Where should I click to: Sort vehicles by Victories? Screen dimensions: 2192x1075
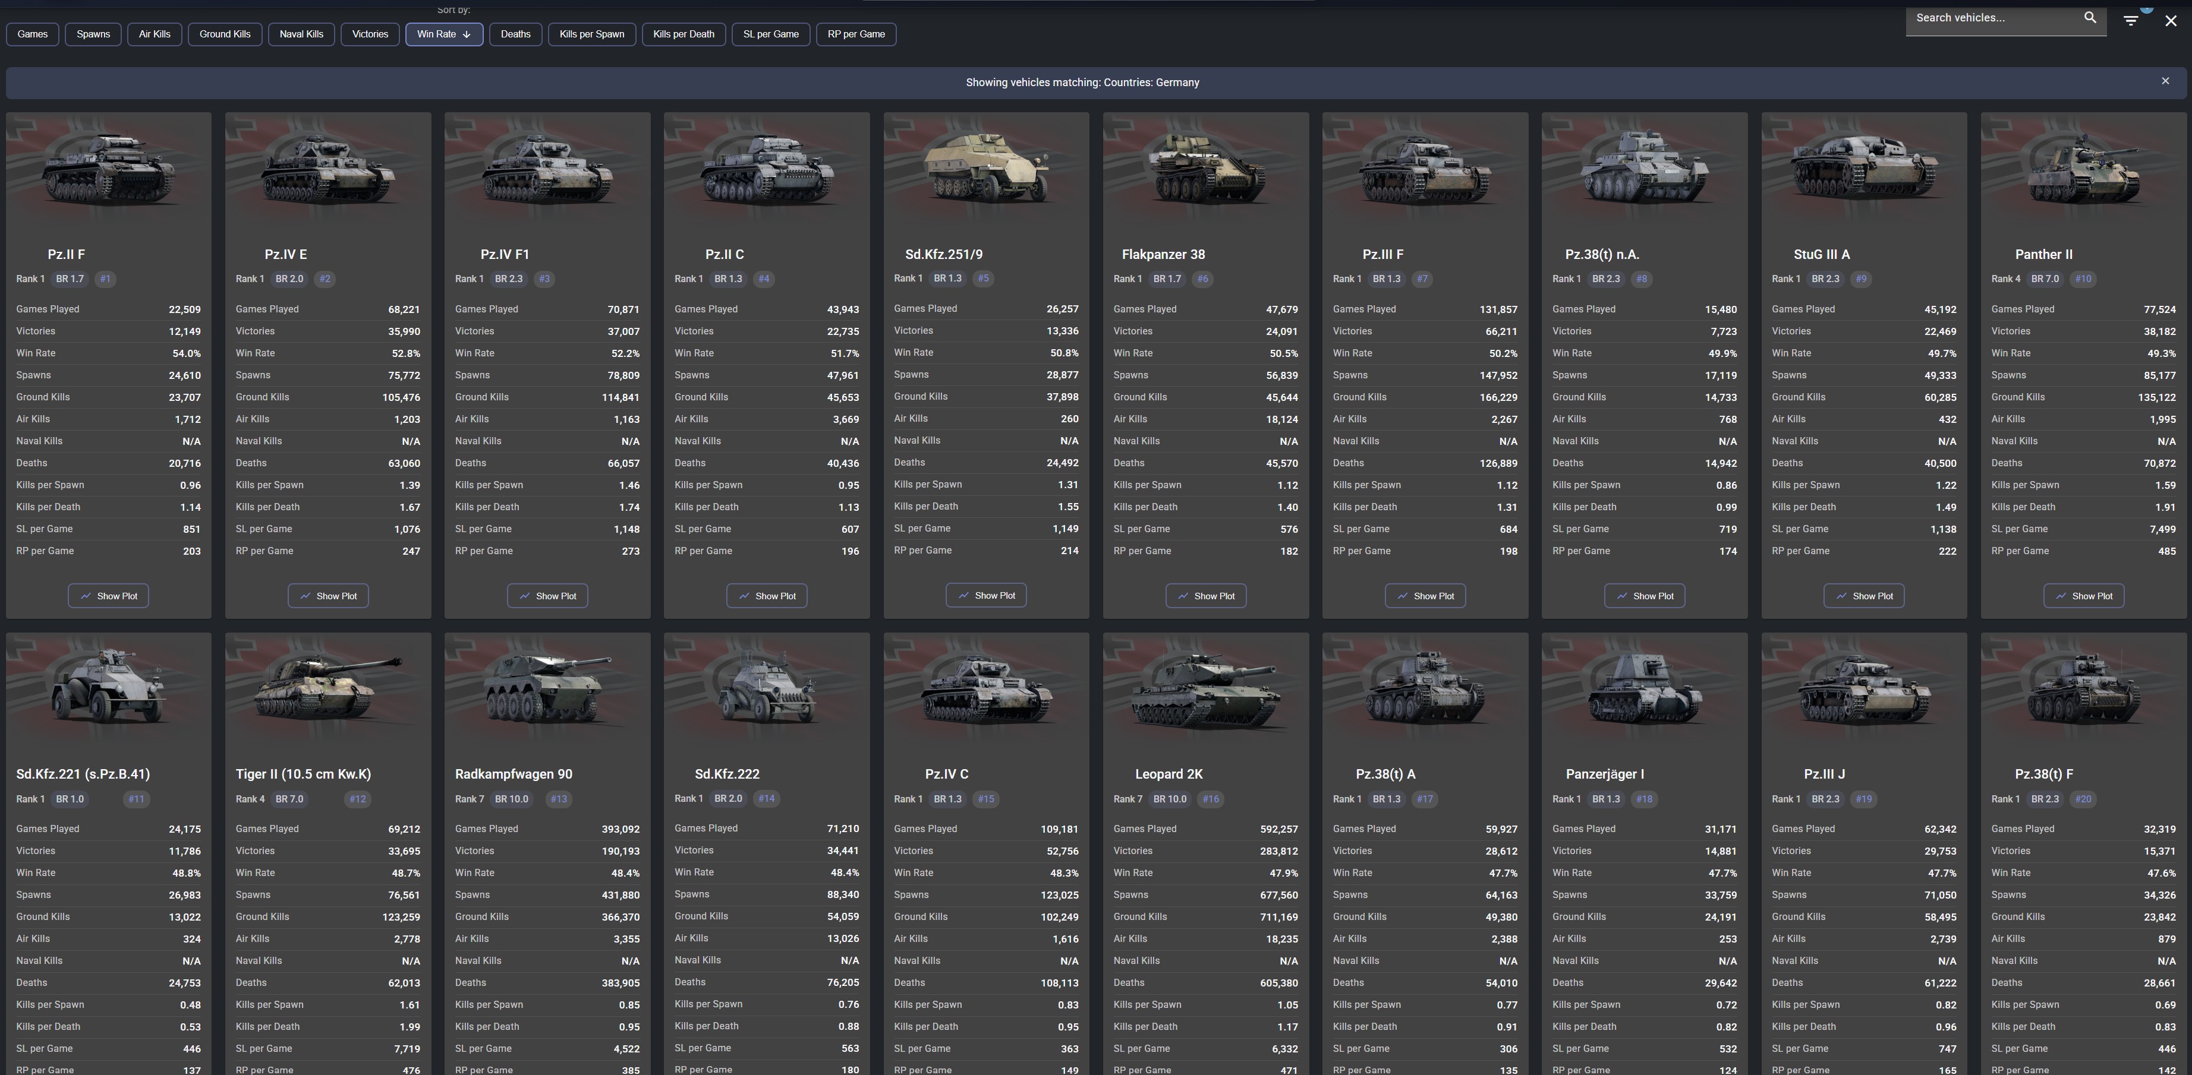pyautogui.click(x=370, y=34)
